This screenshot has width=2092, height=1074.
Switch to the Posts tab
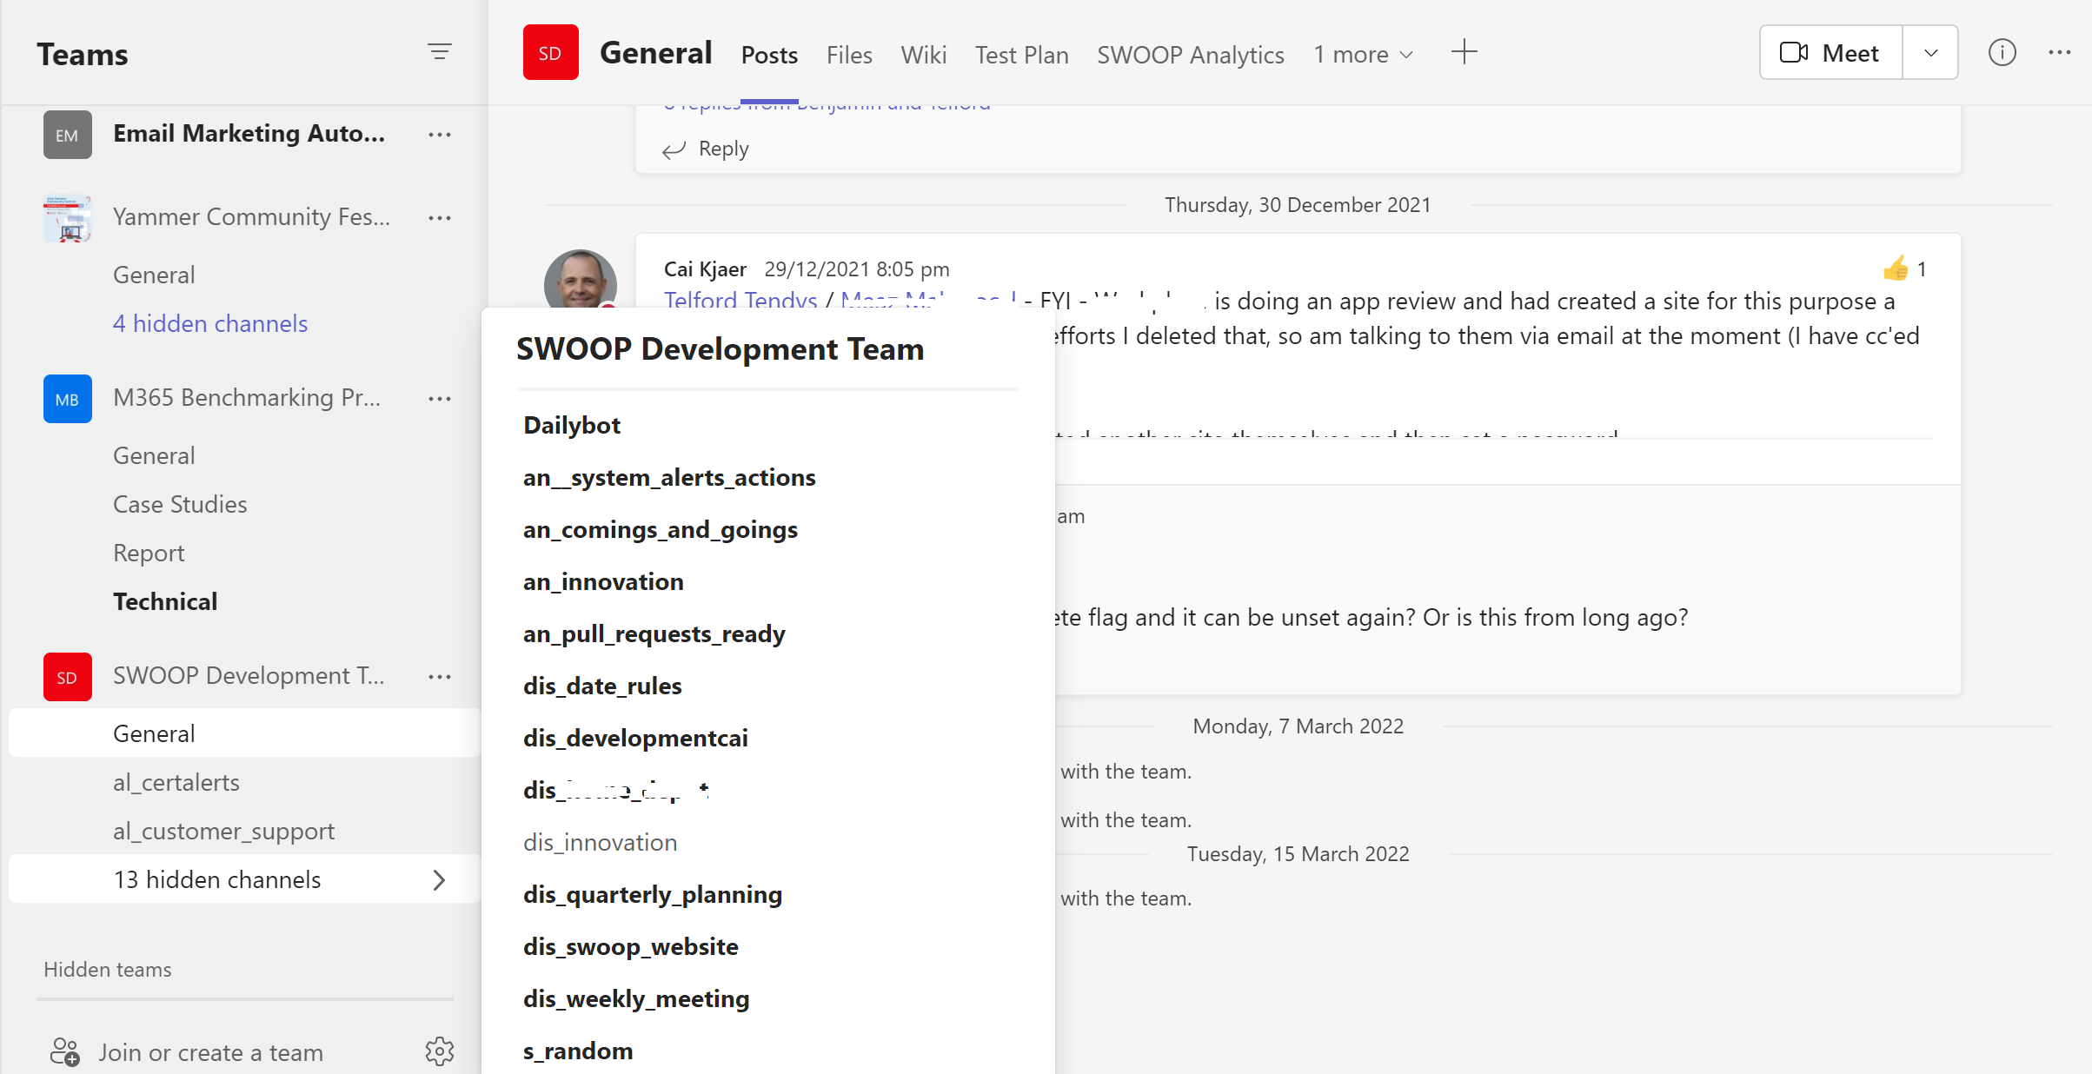click(769, 55)
